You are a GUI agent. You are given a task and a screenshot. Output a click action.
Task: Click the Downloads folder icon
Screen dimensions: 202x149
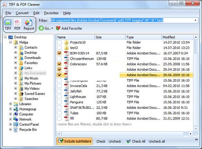(x=21, y=58)
